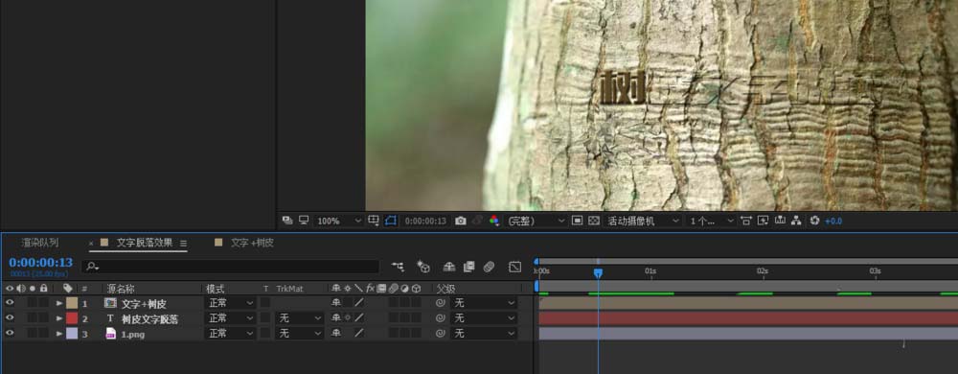Click the blue timeline timecode 0:00:00:13

click(x=40, y=263)
